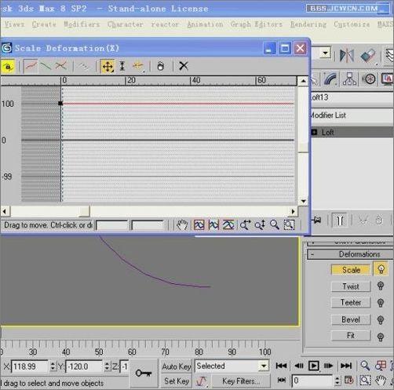Click Zoom Extents in Scale Deformation window
The image size is (394, 390).
click(199, 225)
